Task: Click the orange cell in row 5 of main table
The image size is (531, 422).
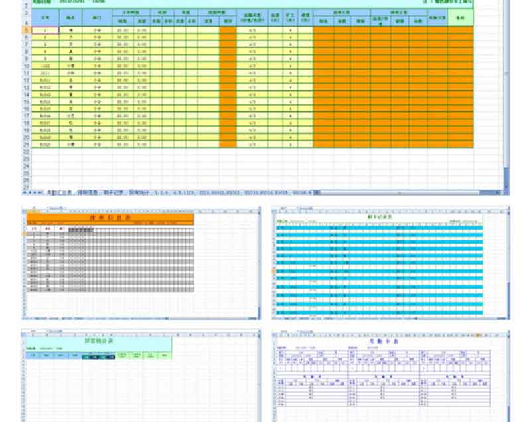Action: coord(227,31)
